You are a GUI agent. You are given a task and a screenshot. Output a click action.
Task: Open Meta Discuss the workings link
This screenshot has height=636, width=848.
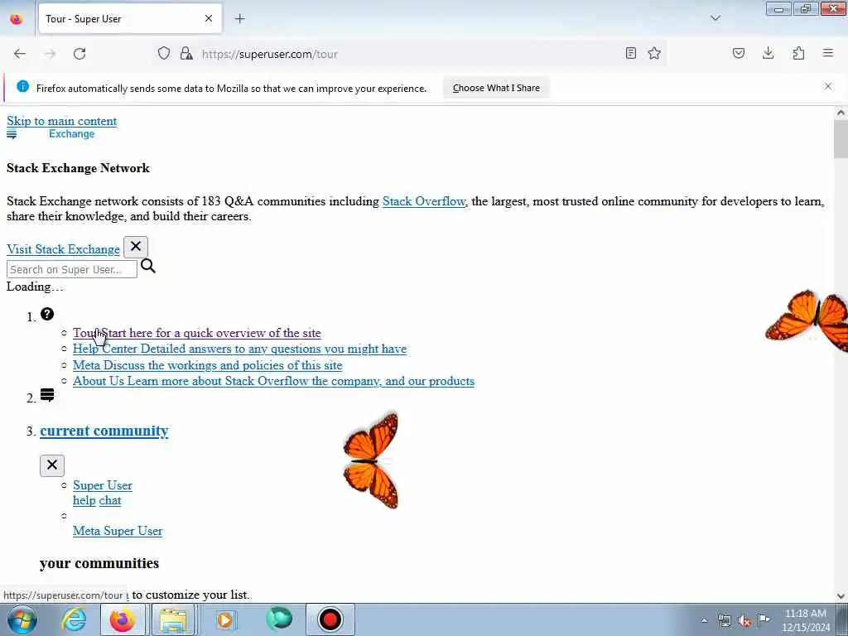(x=208, y=365)
